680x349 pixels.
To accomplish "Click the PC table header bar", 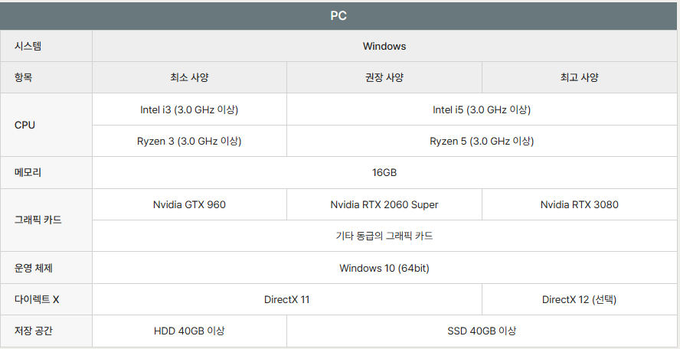I will click(338, 16).
